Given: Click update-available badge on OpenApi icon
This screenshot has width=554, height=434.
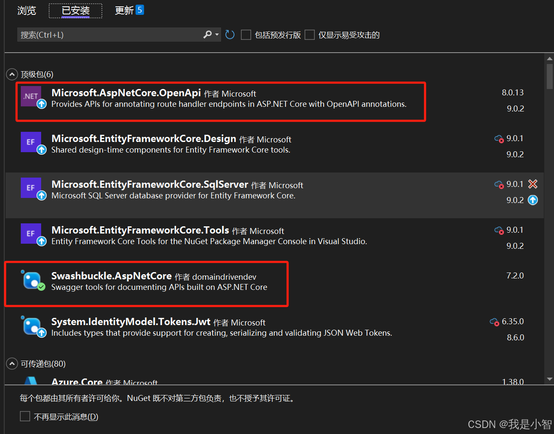Looking at the screenshot, I should (42, 104).
